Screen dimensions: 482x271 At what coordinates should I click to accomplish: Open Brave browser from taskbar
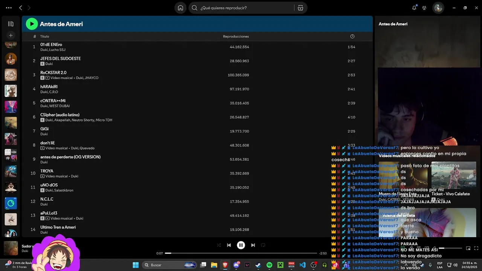click(225, 265)
